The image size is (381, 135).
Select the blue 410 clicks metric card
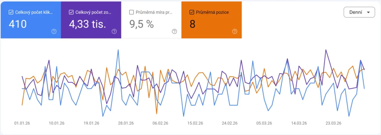(x=31, y=20)
